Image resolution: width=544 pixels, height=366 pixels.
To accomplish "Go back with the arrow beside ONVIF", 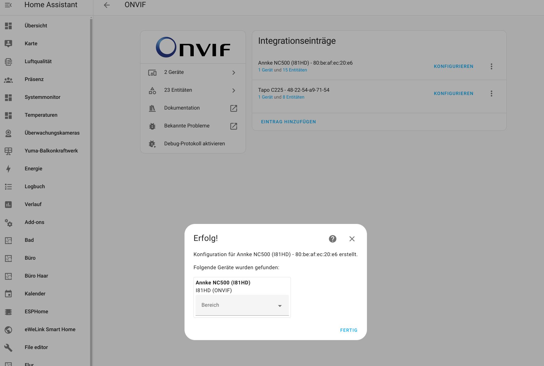I will [x=107, y=5].
